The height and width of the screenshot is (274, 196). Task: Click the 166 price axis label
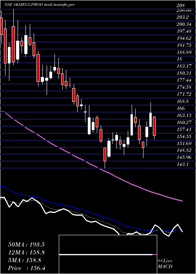[181, 108]
